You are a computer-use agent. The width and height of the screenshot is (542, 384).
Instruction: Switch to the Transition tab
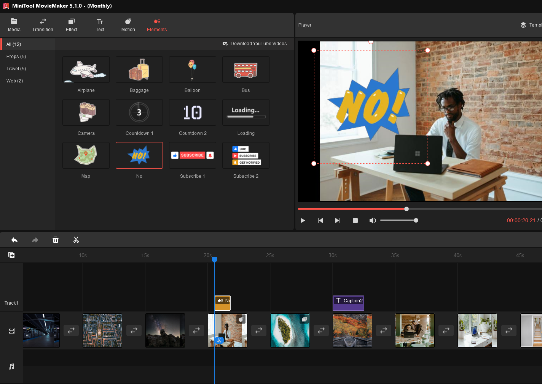click(43, 25)
